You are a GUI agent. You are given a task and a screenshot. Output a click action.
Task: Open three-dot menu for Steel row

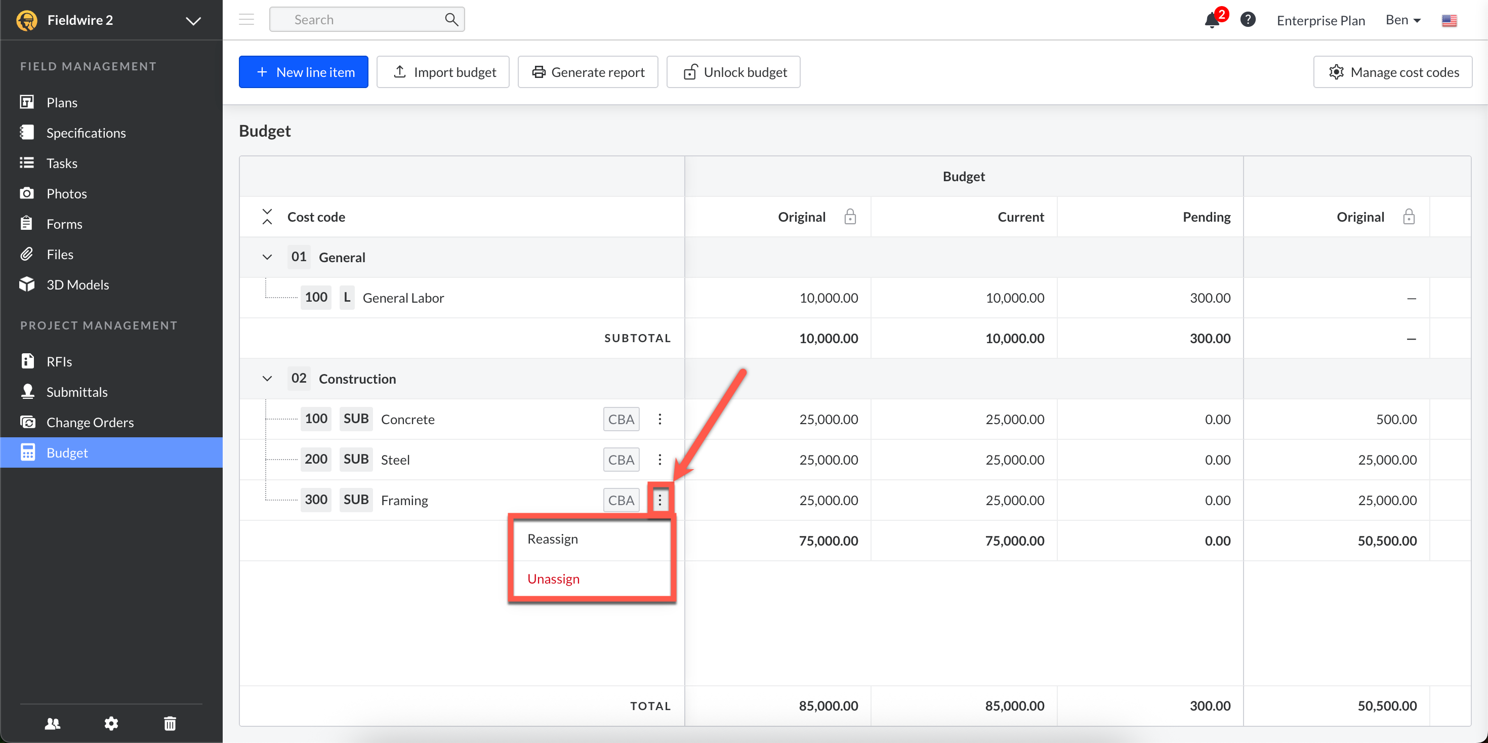[x=659, y=460]
